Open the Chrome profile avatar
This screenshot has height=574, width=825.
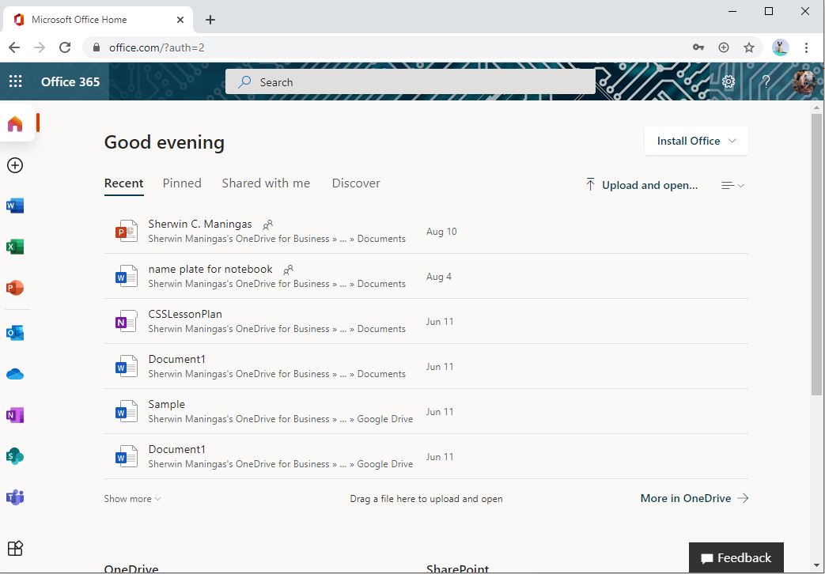point(780,48)
